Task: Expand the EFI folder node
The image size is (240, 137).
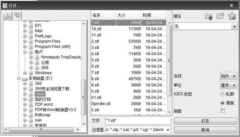Action: (x=25, y=26)
